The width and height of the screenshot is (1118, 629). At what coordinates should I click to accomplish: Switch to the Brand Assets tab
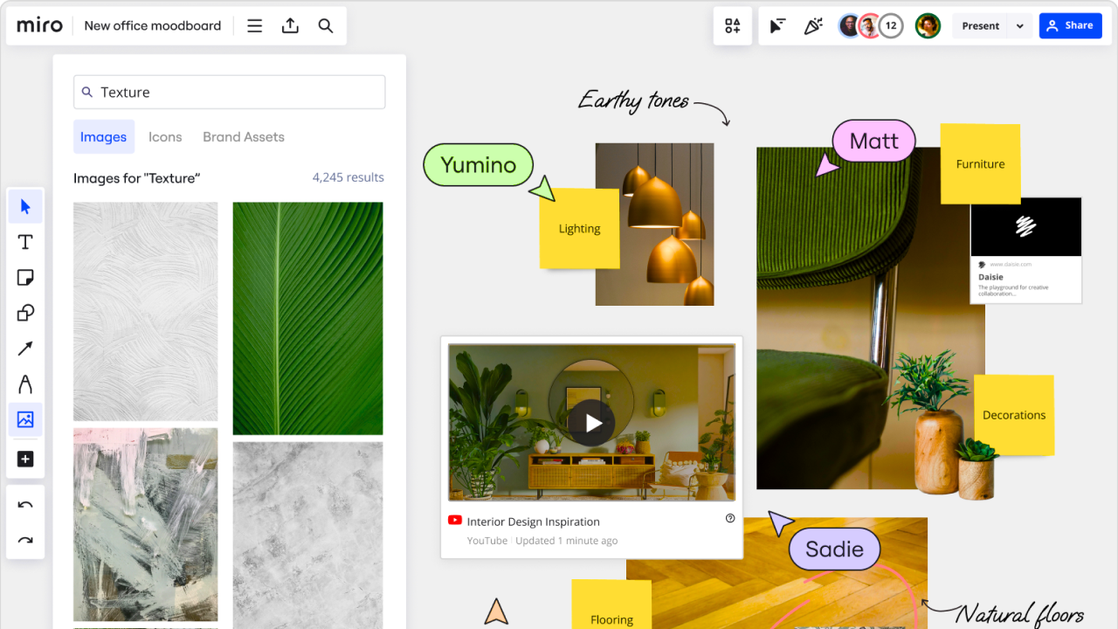pos(244,137)
